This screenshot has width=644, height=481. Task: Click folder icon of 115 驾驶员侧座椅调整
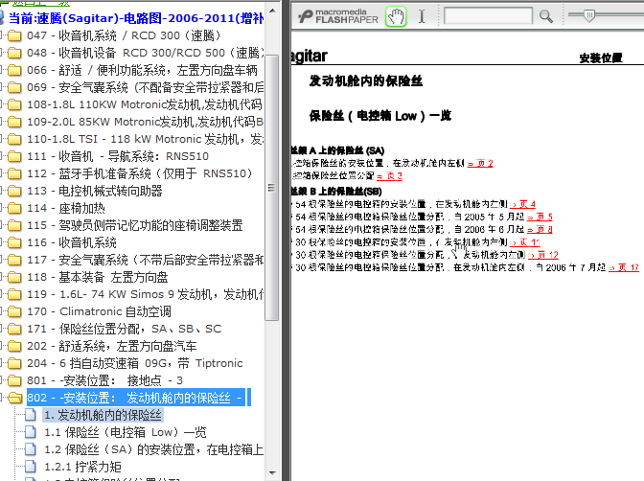(14, 226)
